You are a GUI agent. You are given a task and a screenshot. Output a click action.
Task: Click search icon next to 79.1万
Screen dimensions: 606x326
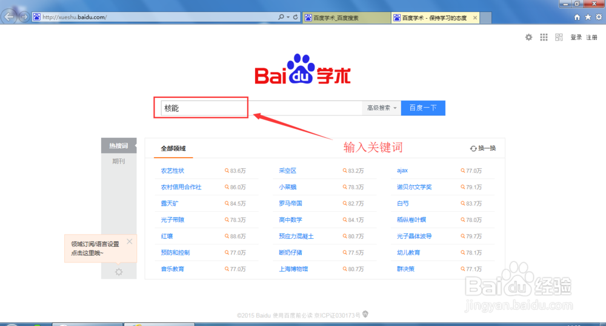[x=462, y=187]
